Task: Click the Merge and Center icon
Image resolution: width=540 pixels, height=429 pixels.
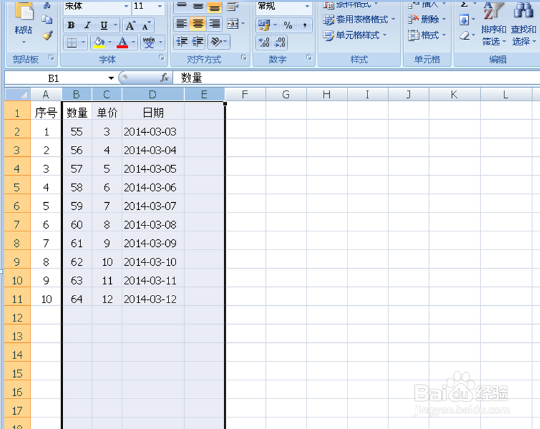Action: point(233,24)
